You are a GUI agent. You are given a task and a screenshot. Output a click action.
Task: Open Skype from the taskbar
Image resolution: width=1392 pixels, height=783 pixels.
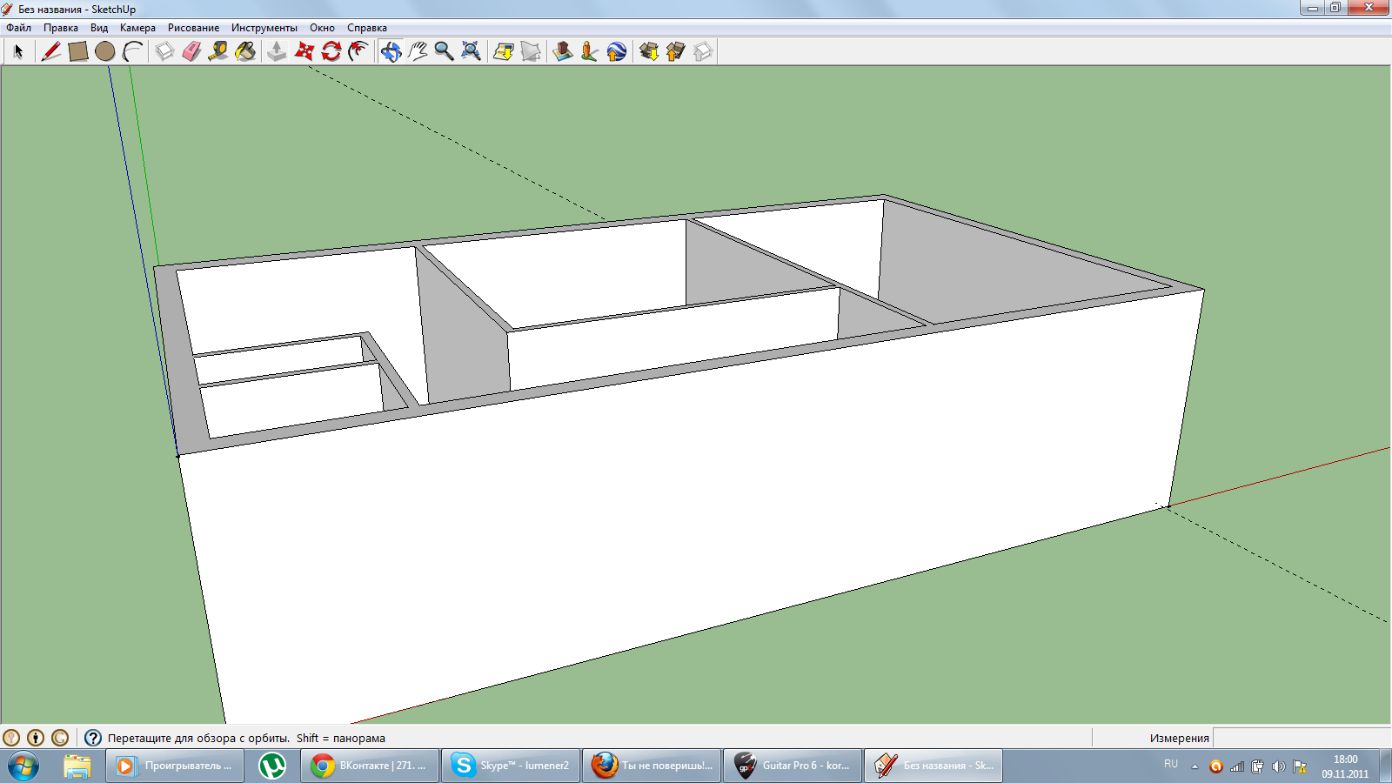(x=511, y=766)
